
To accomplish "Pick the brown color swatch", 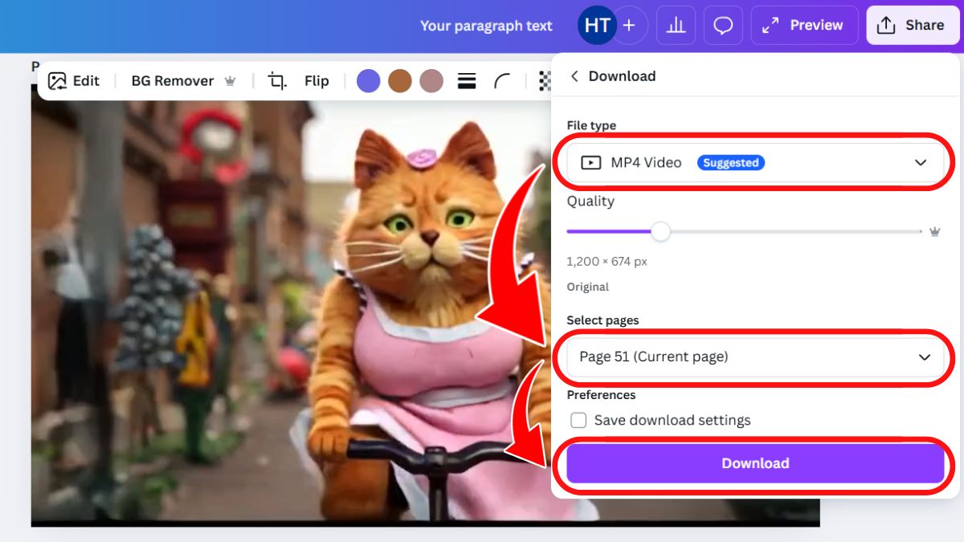I will pos(400,81).
